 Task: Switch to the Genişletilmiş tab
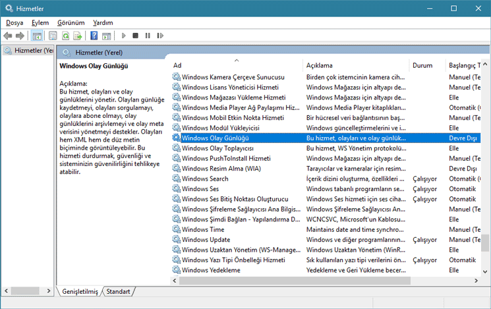click(x=80, y=291)
